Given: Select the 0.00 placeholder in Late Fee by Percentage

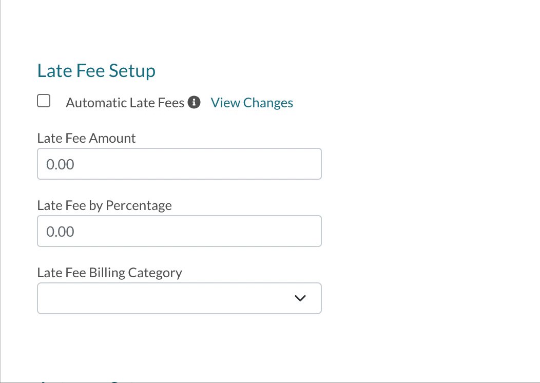Looking at the screenshot, I should 61,232.
